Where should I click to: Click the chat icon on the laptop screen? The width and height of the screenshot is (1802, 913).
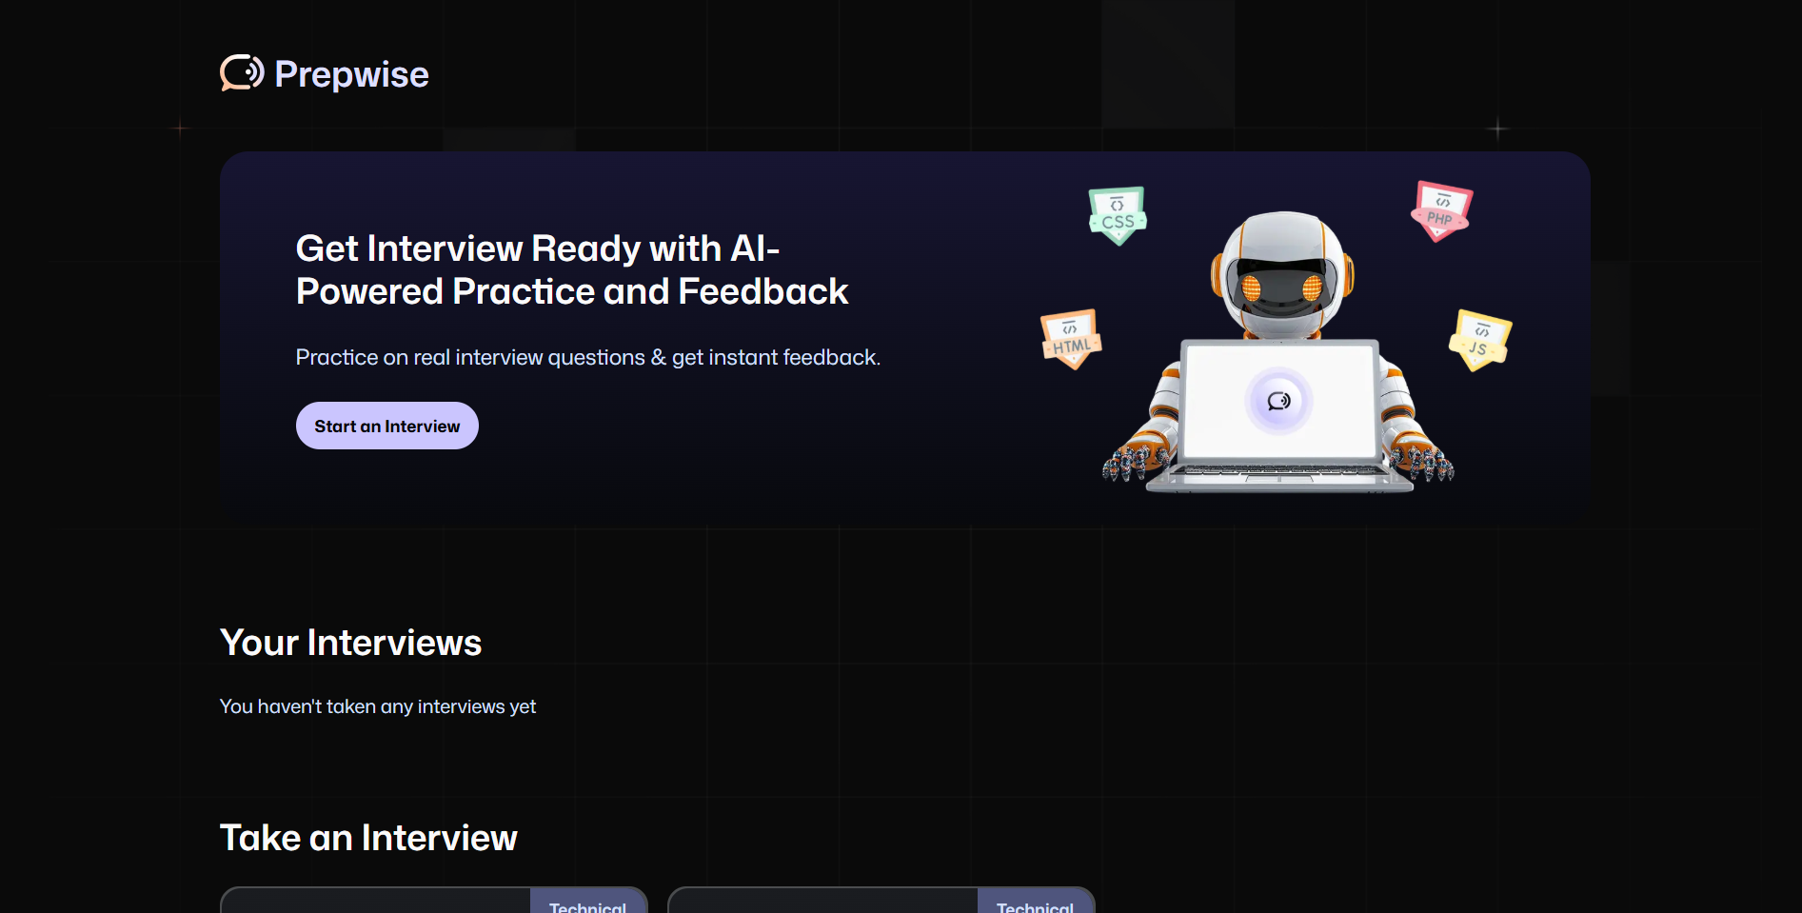coord(1278,401)
